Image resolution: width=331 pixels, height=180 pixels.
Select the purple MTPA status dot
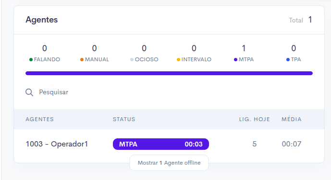coord(235,60)
